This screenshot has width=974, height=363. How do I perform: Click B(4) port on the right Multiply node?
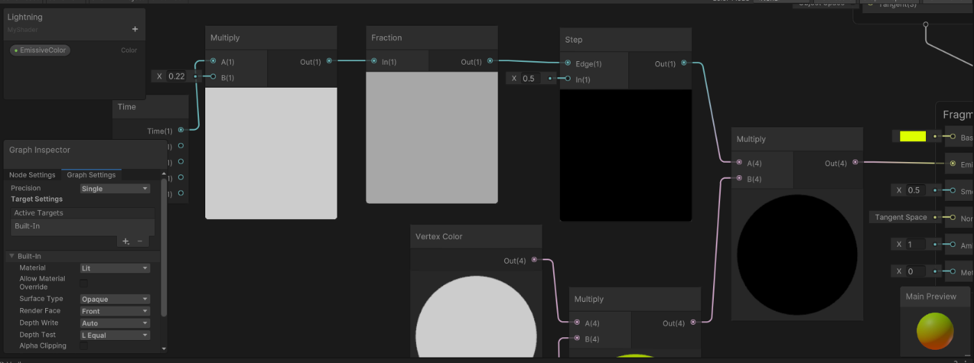pyautogui.click(x=739, y=179)
